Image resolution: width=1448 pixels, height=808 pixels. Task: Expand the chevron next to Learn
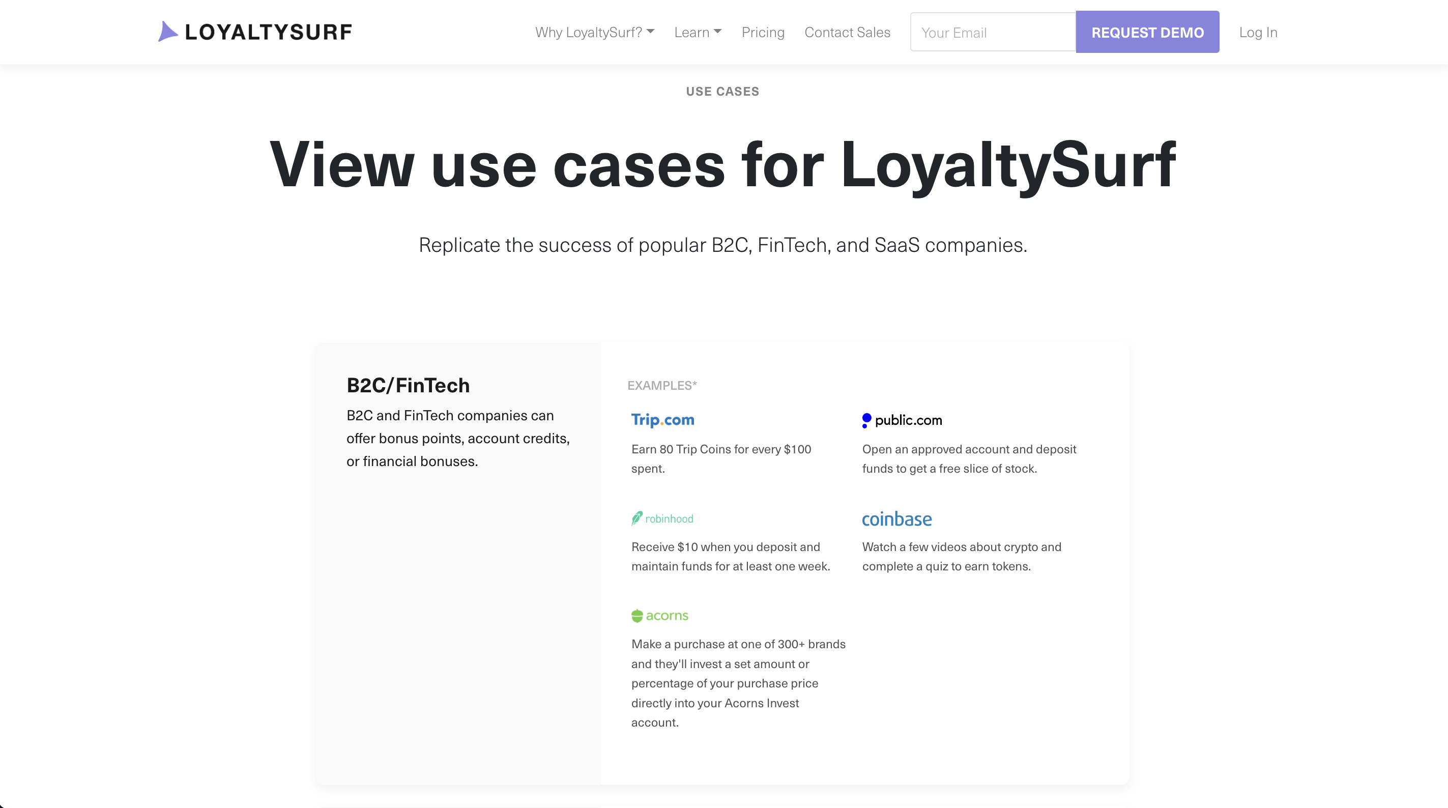click(x=718, y=32)
